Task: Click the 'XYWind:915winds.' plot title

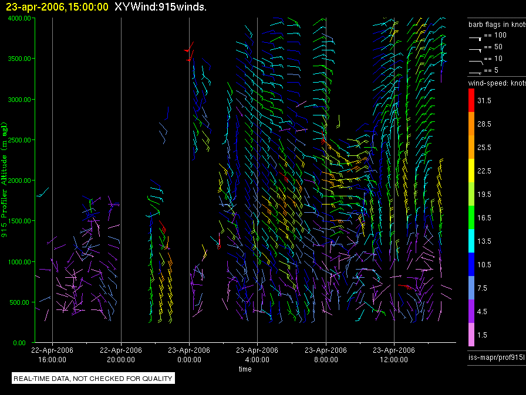Action: coord(160,6)
